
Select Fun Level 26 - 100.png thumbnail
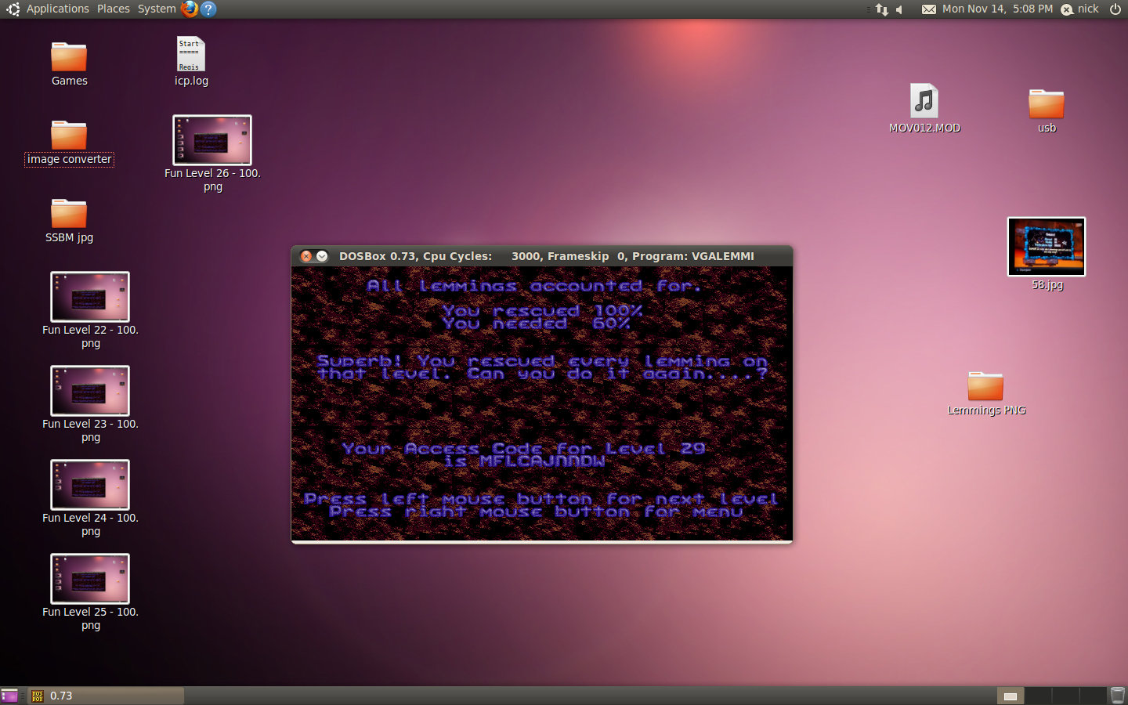point(212,140)
